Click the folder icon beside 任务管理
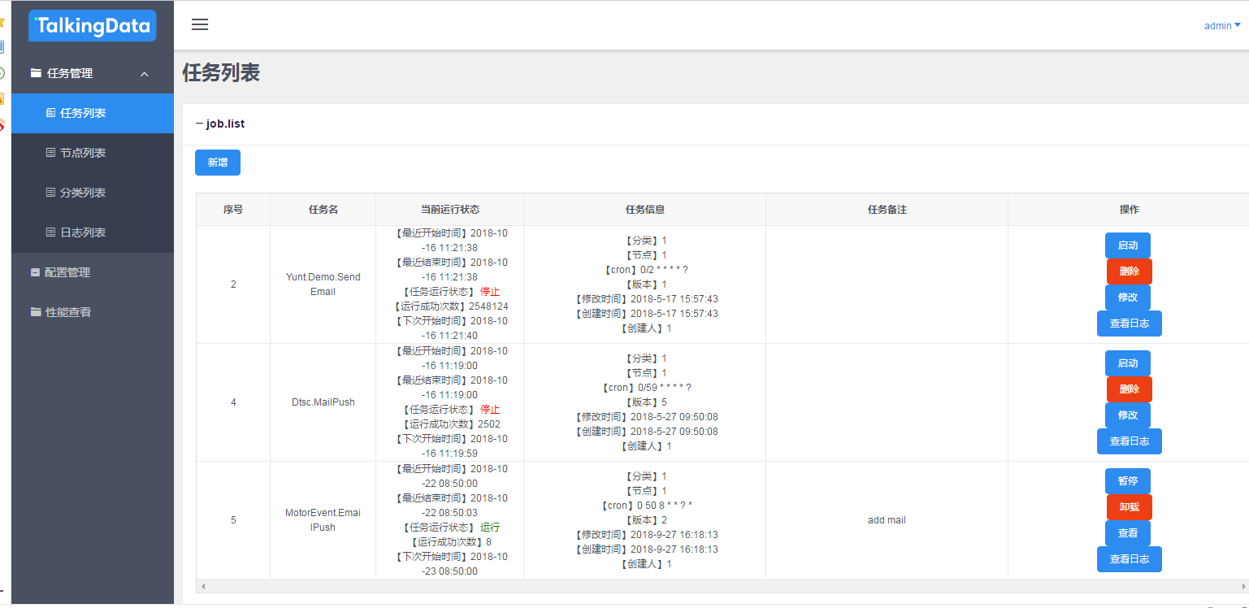Viewport: 1249px width, 608px height. (36, 73)
